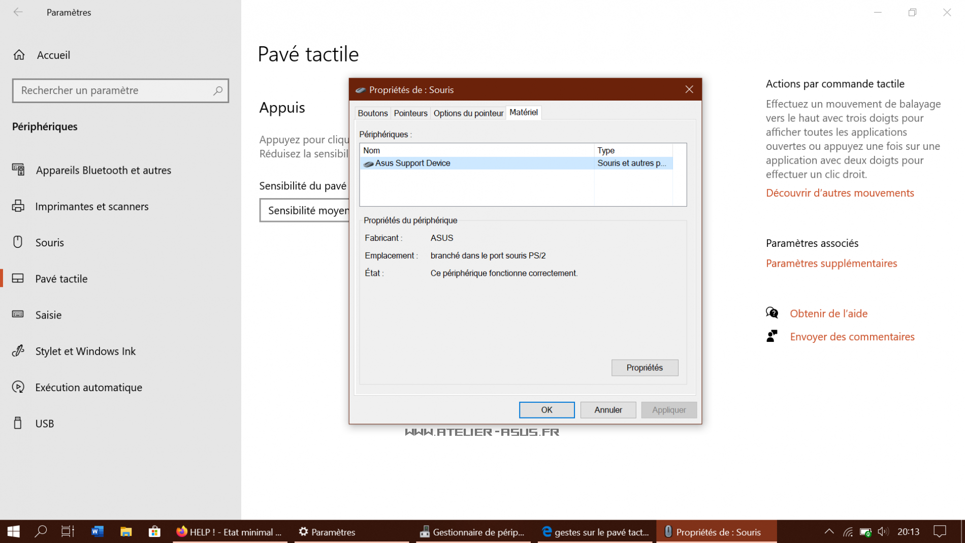Image resolution: width=965 pixels, height=543 pixels.
Task: Show hidden system tray icons
Action: [x=829, y=531]
